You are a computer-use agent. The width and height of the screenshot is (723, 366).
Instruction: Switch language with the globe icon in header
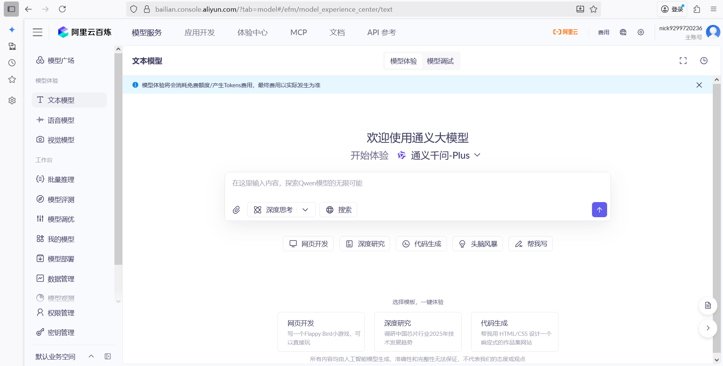623,32
